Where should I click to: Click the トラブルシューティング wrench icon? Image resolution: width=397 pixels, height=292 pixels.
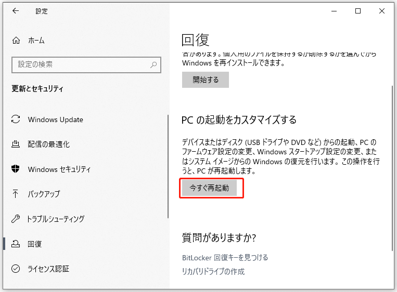pyautogui.click(x=16, y=218)
